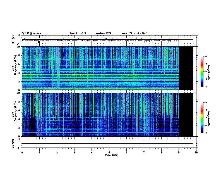
Task: Click the ch.2 "Frequency (kHz)" axis label
Action: click(x=15, y=111)
